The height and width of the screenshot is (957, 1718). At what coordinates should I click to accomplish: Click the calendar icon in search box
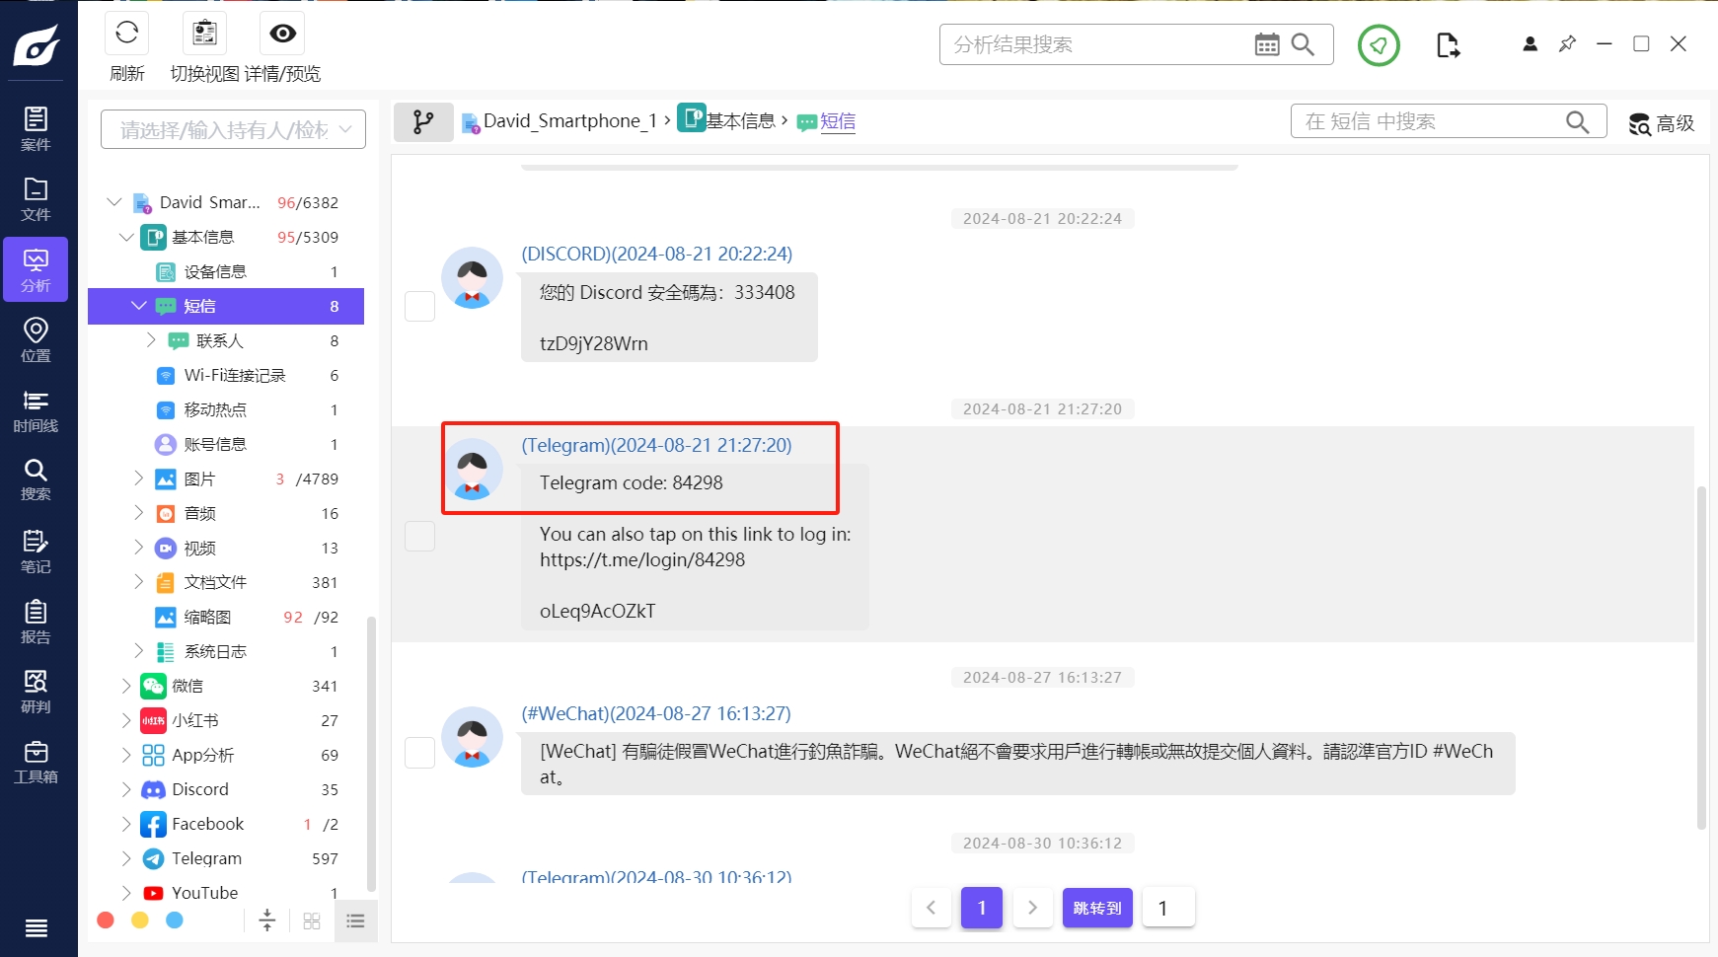[1267, 44]
